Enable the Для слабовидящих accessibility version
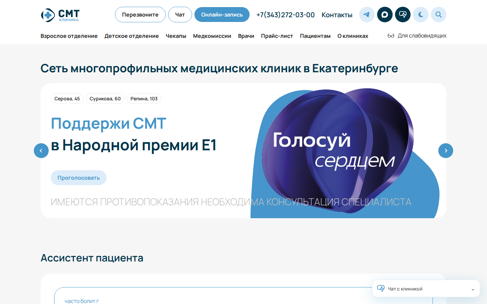This screenshot has width=487, height=304. 417,36
